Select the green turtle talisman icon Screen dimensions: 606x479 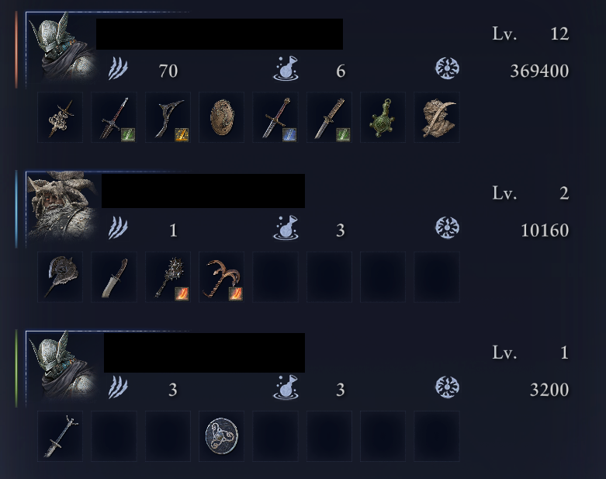pos(383,117)
